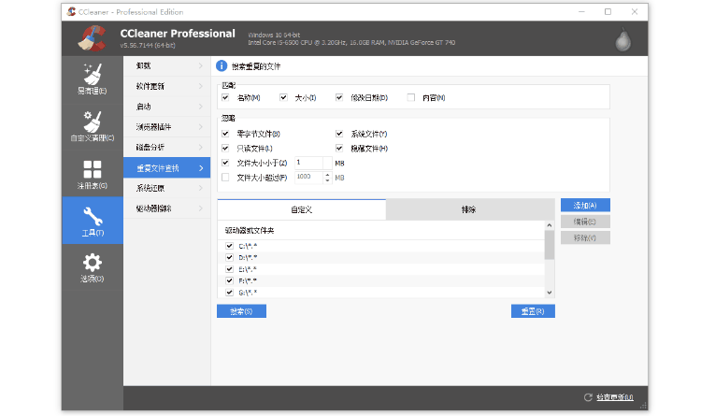Click the chevron on the 系统还原 row

tap(201, 188)
